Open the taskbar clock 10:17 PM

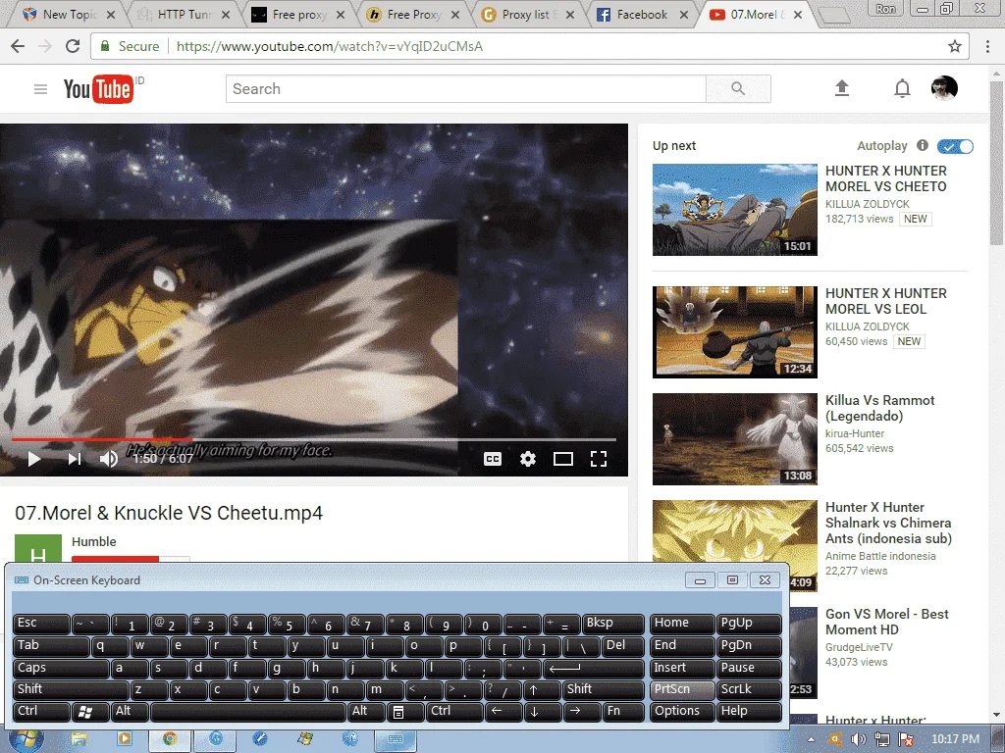click(x=955, y=739)
